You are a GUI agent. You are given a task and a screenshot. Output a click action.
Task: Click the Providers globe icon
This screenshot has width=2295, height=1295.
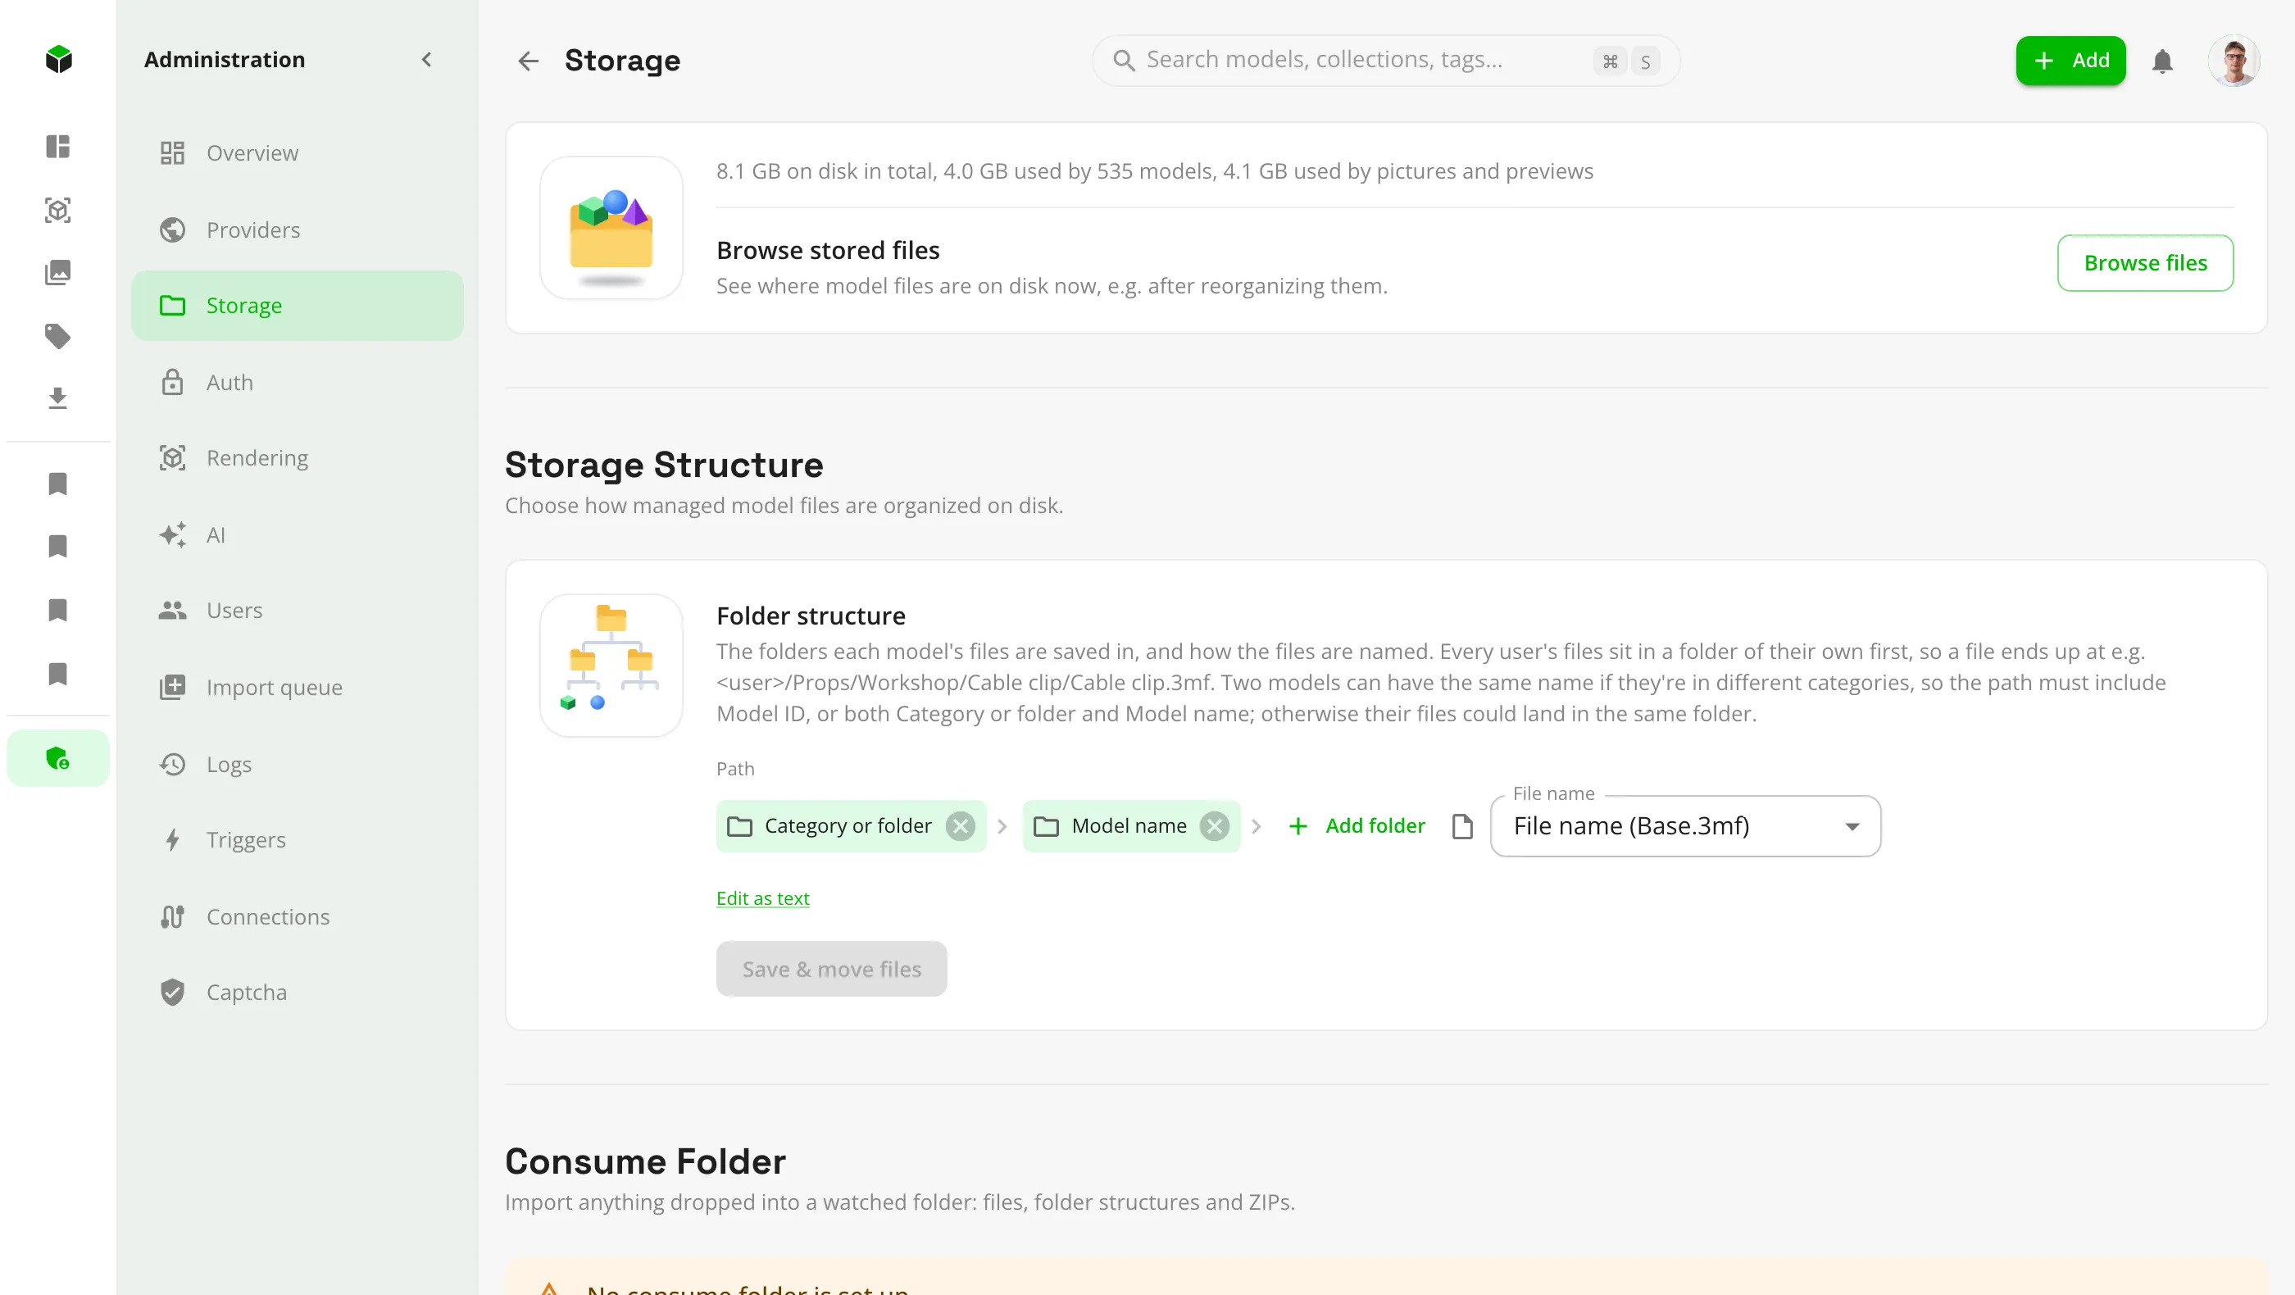[x=172, y=229]
